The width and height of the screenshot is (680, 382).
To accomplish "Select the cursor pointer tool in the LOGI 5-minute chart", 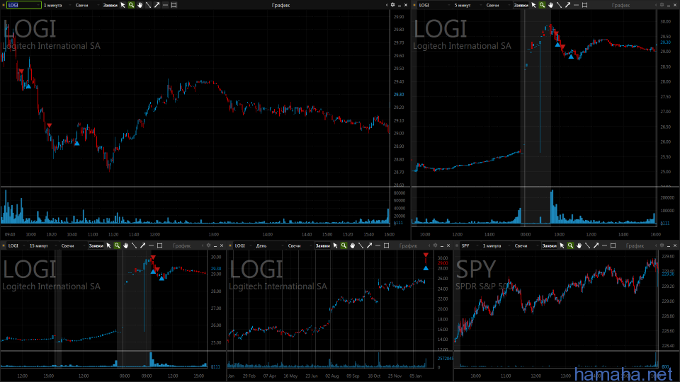I will (533, 5).
